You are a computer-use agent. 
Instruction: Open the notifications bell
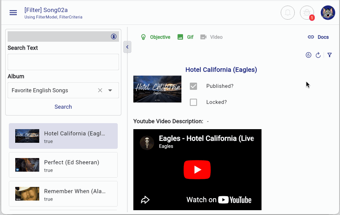point(288,13)
